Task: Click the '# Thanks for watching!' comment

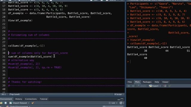Action: pos(25,82)
